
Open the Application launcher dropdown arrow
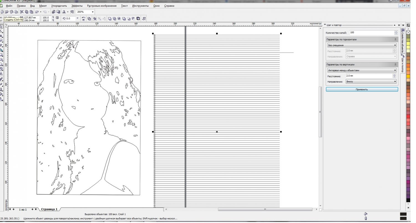tap(68, 12)
